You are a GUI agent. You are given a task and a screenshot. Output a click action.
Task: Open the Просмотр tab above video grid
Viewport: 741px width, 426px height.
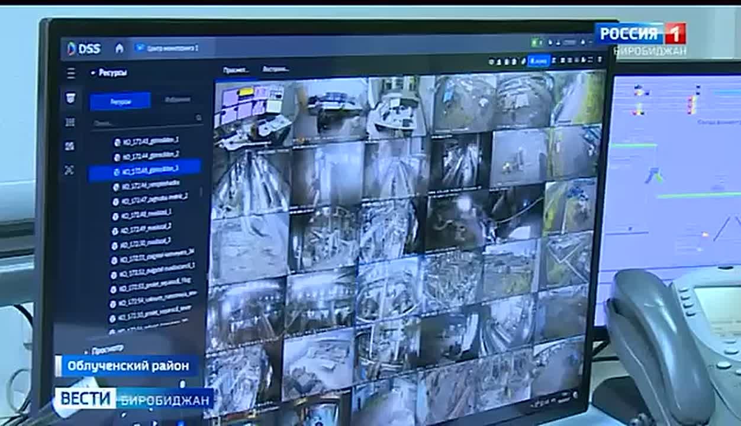(x=236, y=70)
